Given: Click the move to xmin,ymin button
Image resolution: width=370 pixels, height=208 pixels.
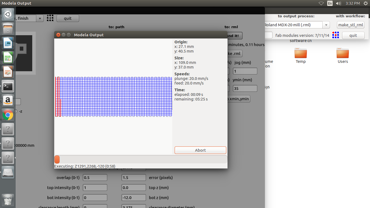Looking at the screenshot, I should 239,99.
